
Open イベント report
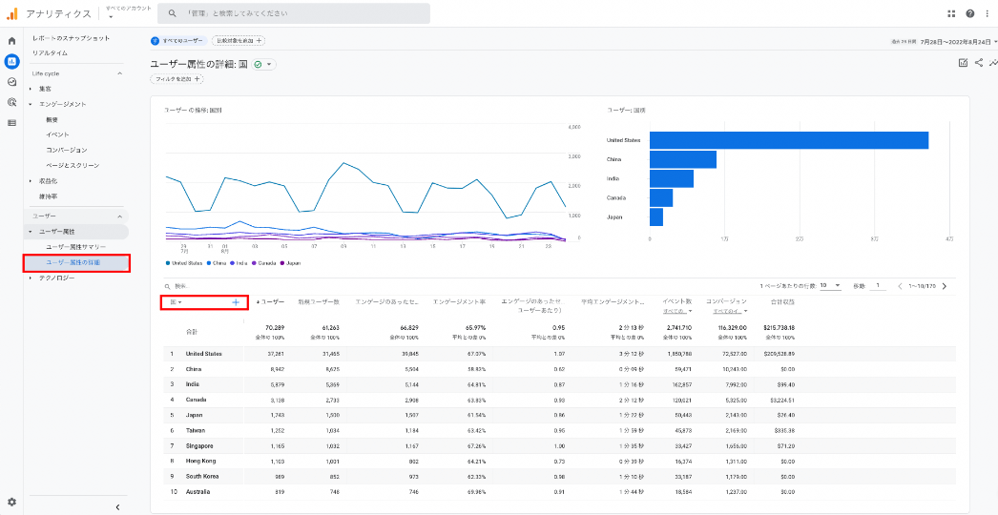[58, 135]
